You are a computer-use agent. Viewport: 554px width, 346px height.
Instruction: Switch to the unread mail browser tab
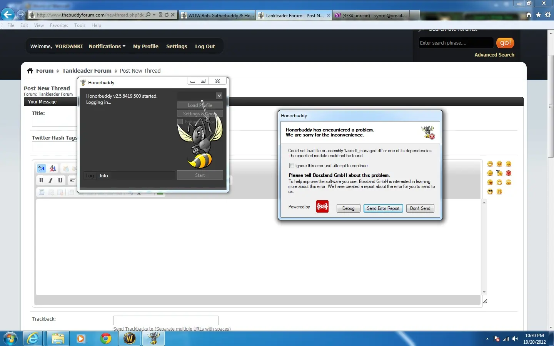coord(371,15)
